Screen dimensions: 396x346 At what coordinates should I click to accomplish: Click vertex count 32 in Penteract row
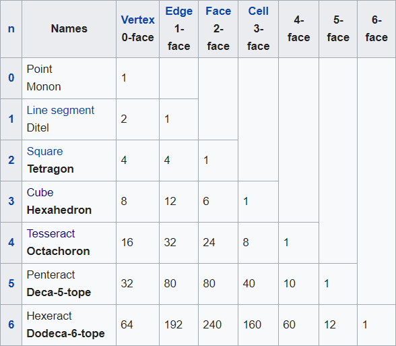pos(127,283)
